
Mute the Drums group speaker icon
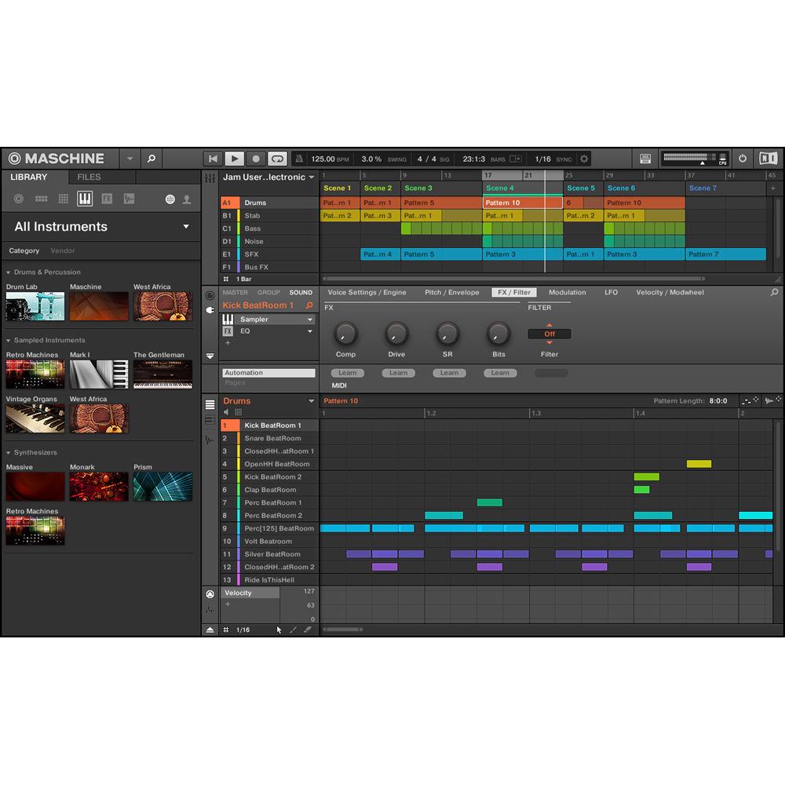coord(226,411)
